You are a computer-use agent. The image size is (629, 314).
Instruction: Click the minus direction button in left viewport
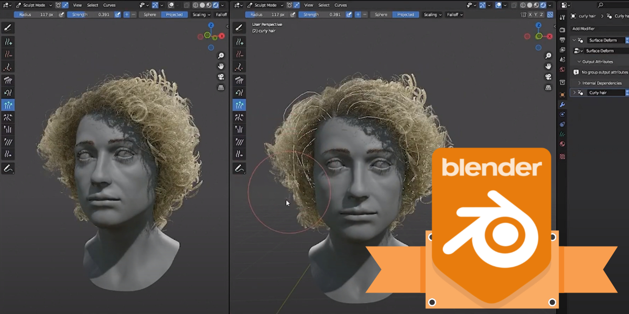[134, 15]
